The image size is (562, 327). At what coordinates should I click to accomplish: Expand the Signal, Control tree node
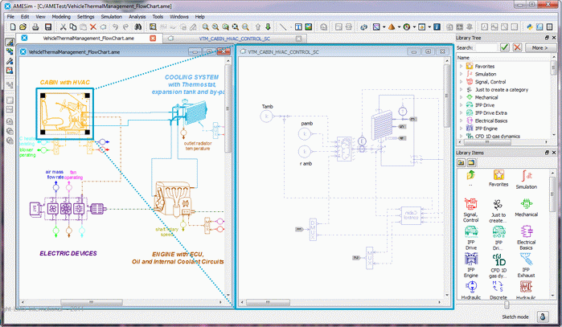point(461,82)
